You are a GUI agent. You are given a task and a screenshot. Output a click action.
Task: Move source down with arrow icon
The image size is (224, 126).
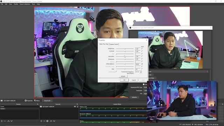(x=54, y=121)
